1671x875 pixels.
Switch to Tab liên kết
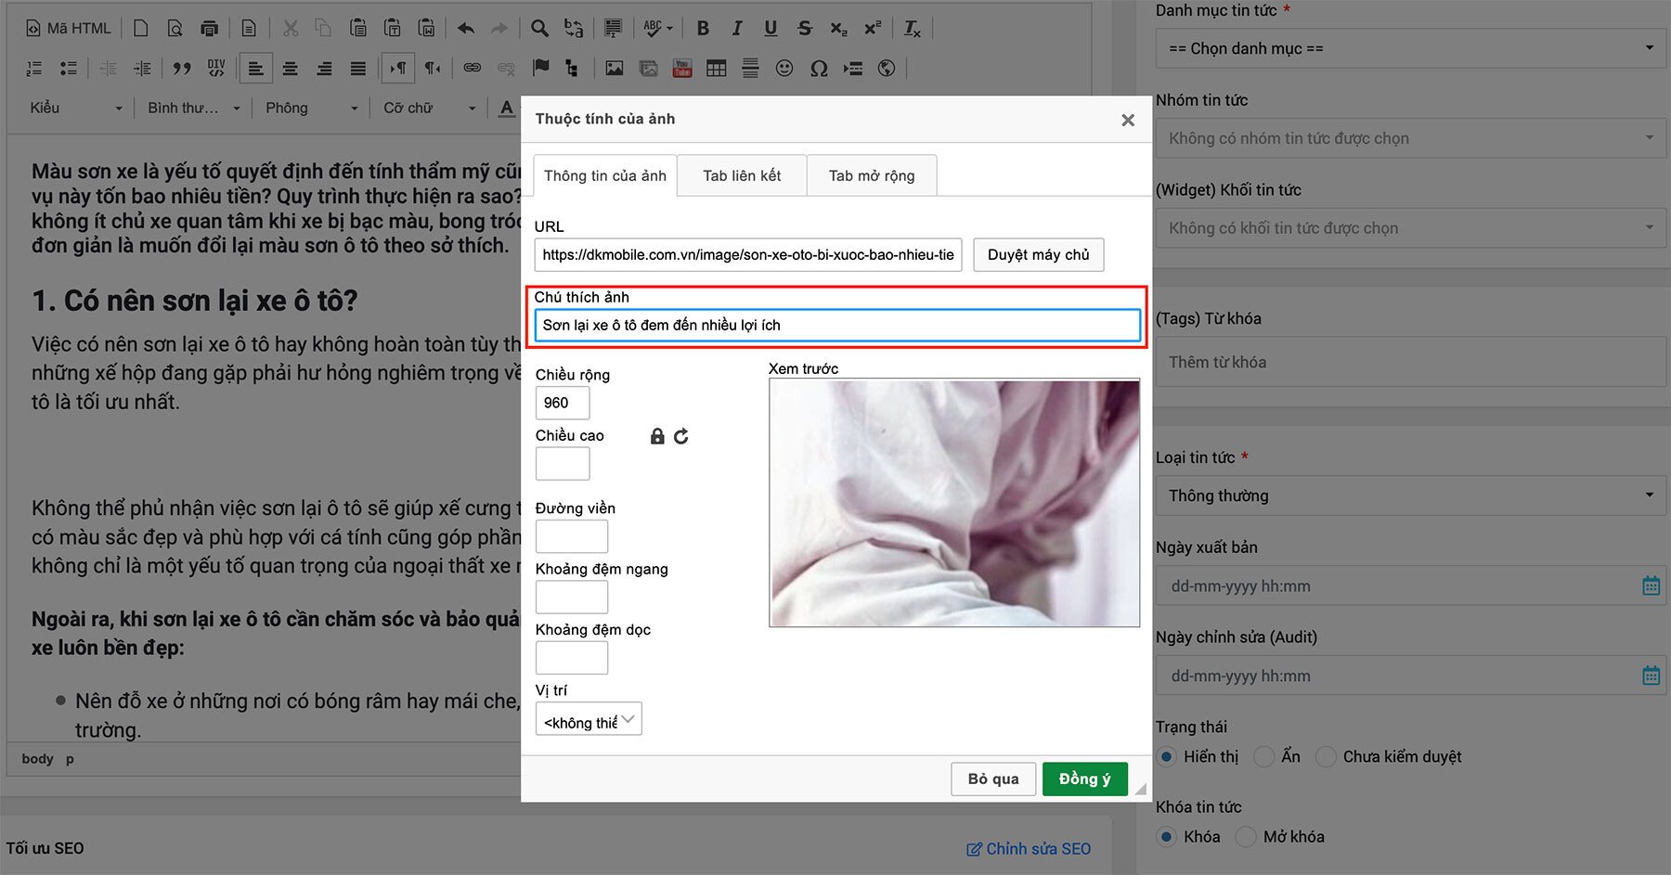742,175
